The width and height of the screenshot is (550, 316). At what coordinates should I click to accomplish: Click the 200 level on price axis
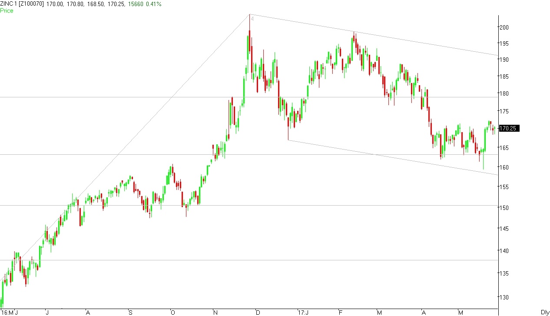coord(504,27)
